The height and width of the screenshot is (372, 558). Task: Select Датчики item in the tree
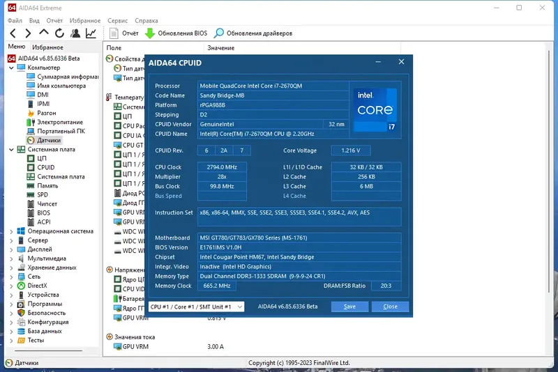[44, 140]
